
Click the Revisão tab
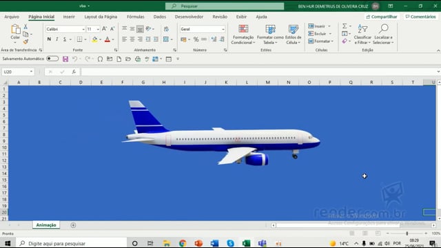pos(220,17)
